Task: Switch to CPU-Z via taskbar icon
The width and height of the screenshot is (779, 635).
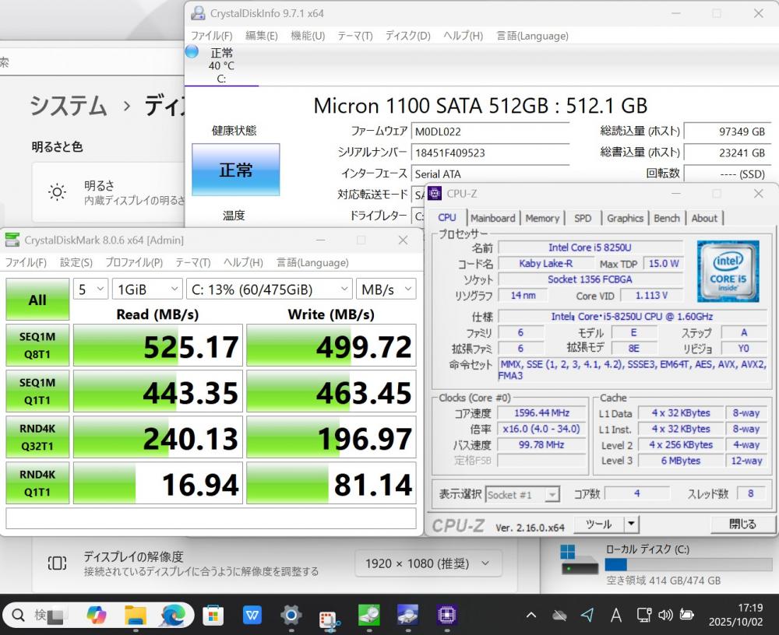Action: click(x=446, y=616)
